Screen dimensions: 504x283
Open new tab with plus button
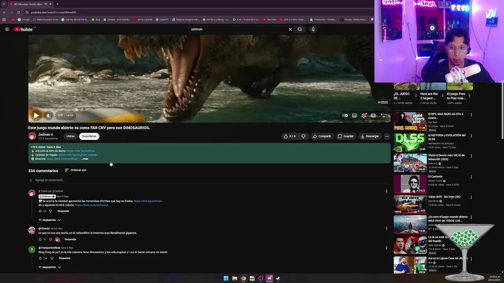coord(57,4)
